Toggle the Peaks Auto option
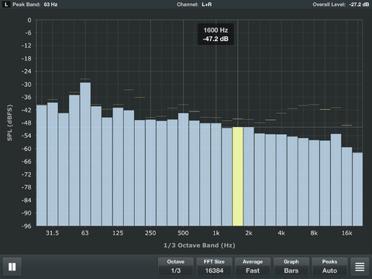 329,267
